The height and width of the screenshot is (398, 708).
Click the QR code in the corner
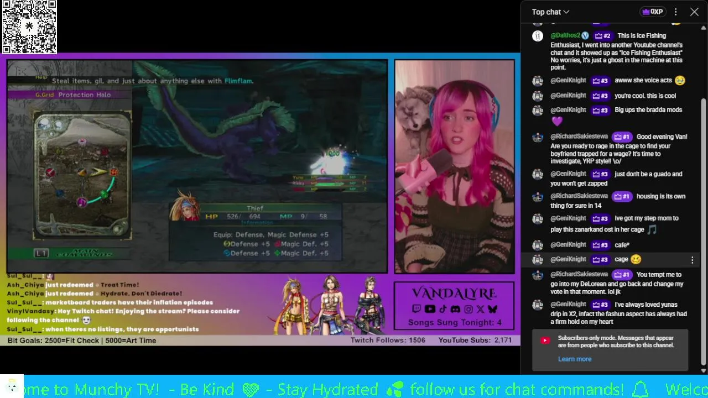[x=29, y=27]
